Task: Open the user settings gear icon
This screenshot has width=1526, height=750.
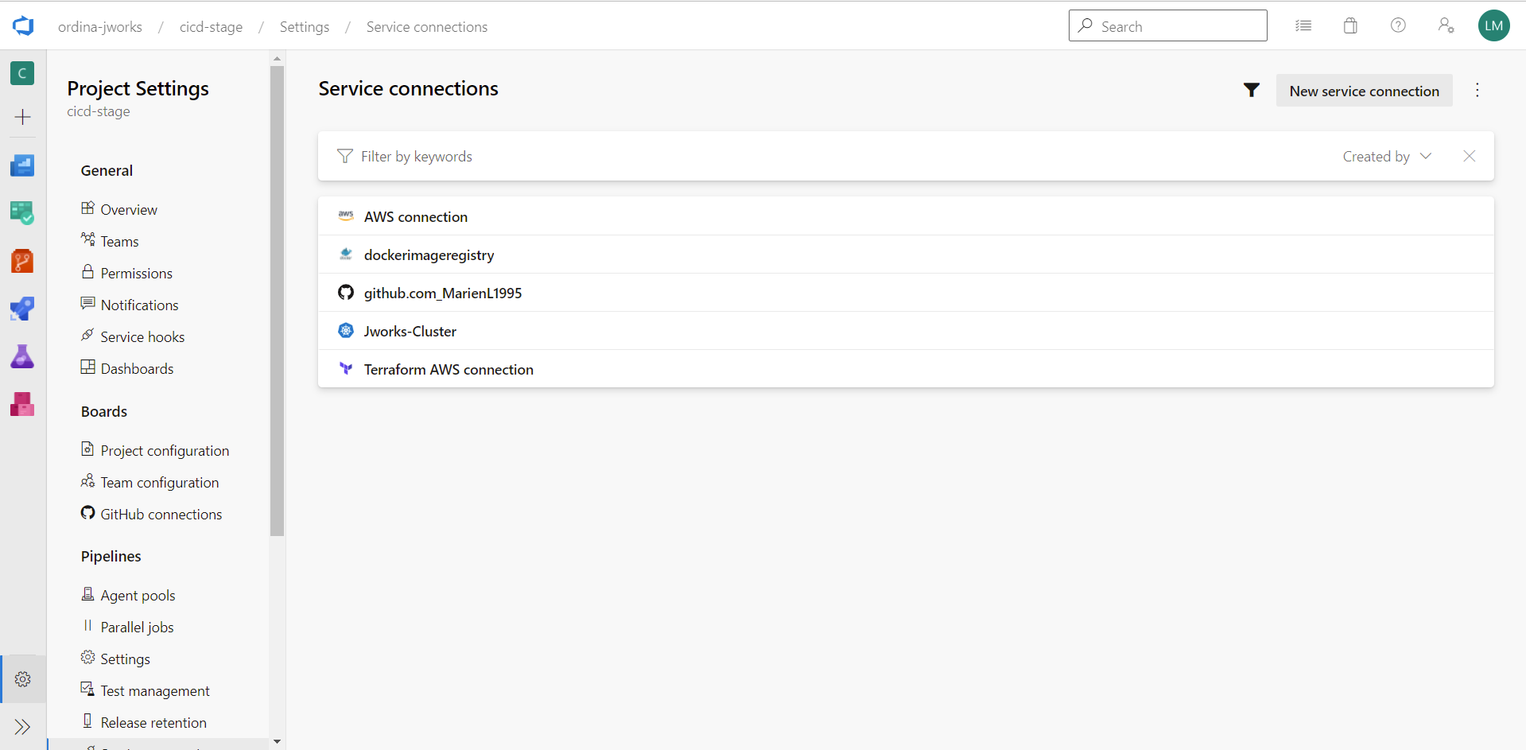Action: (1446, 25)
